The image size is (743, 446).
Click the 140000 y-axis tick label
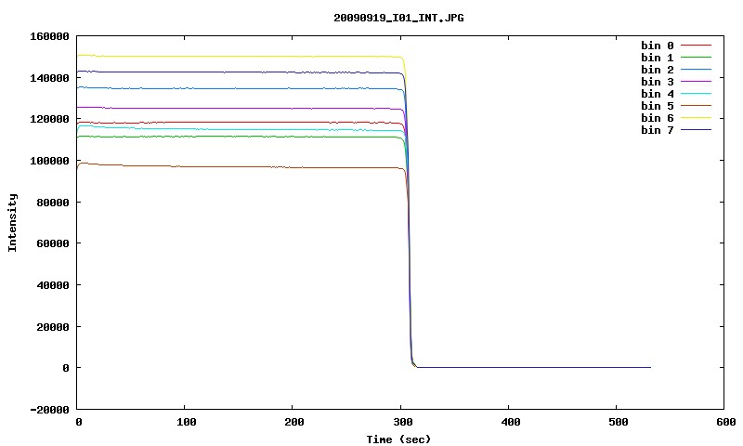pyautogui.click(x=49, y=78)
